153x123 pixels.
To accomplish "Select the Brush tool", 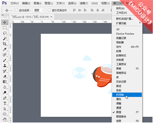I will 5,60.
